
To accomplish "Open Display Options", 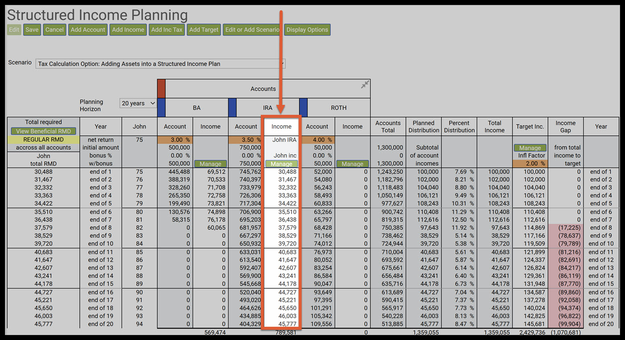I will click(x=307, y=30).
